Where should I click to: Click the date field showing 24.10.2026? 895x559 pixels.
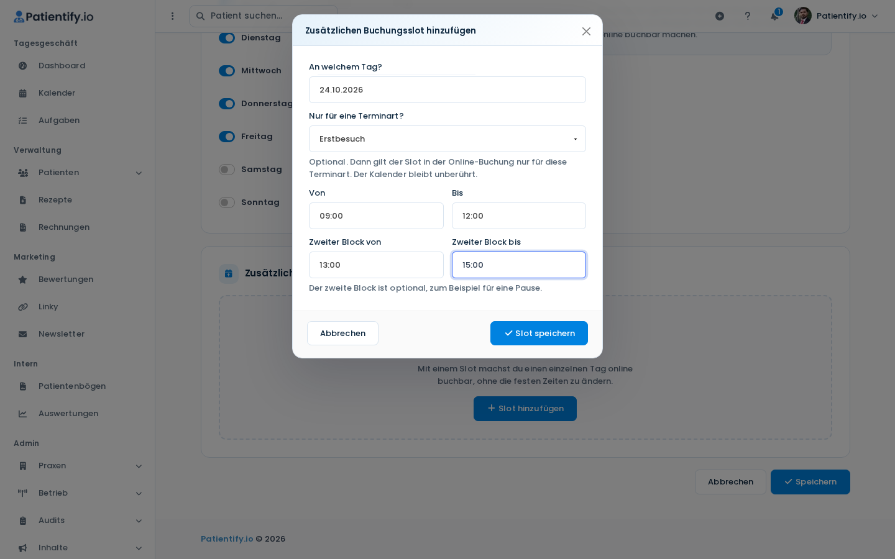(447, 90)
